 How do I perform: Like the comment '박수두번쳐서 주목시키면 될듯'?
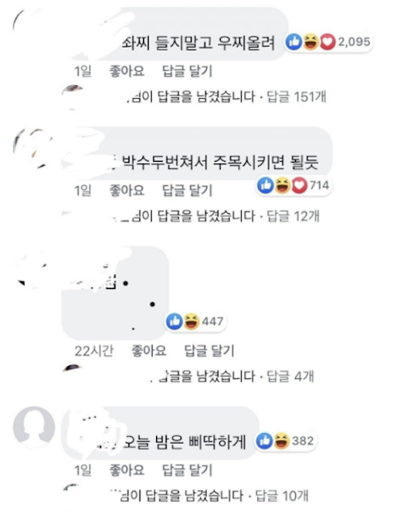point(127,190)
